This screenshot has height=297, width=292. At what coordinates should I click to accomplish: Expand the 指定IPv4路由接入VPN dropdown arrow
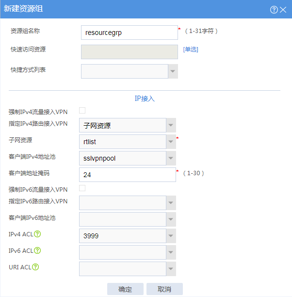pyautogui.click(x=171, y=125)
